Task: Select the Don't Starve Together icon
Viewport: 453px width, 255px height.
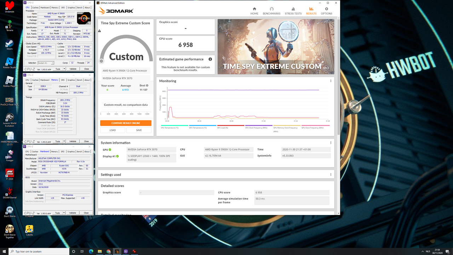Action: coord(10,232)
